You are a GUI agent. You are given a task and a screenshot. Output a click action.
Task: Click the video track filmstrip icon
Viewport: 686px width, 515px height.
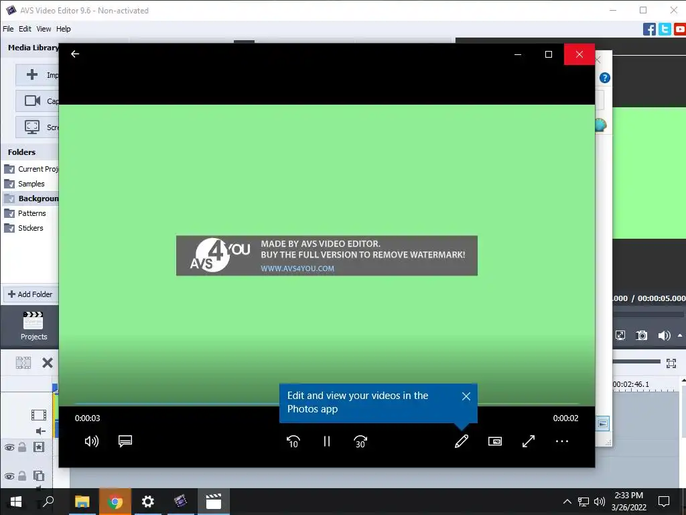[x=38, y=414]
